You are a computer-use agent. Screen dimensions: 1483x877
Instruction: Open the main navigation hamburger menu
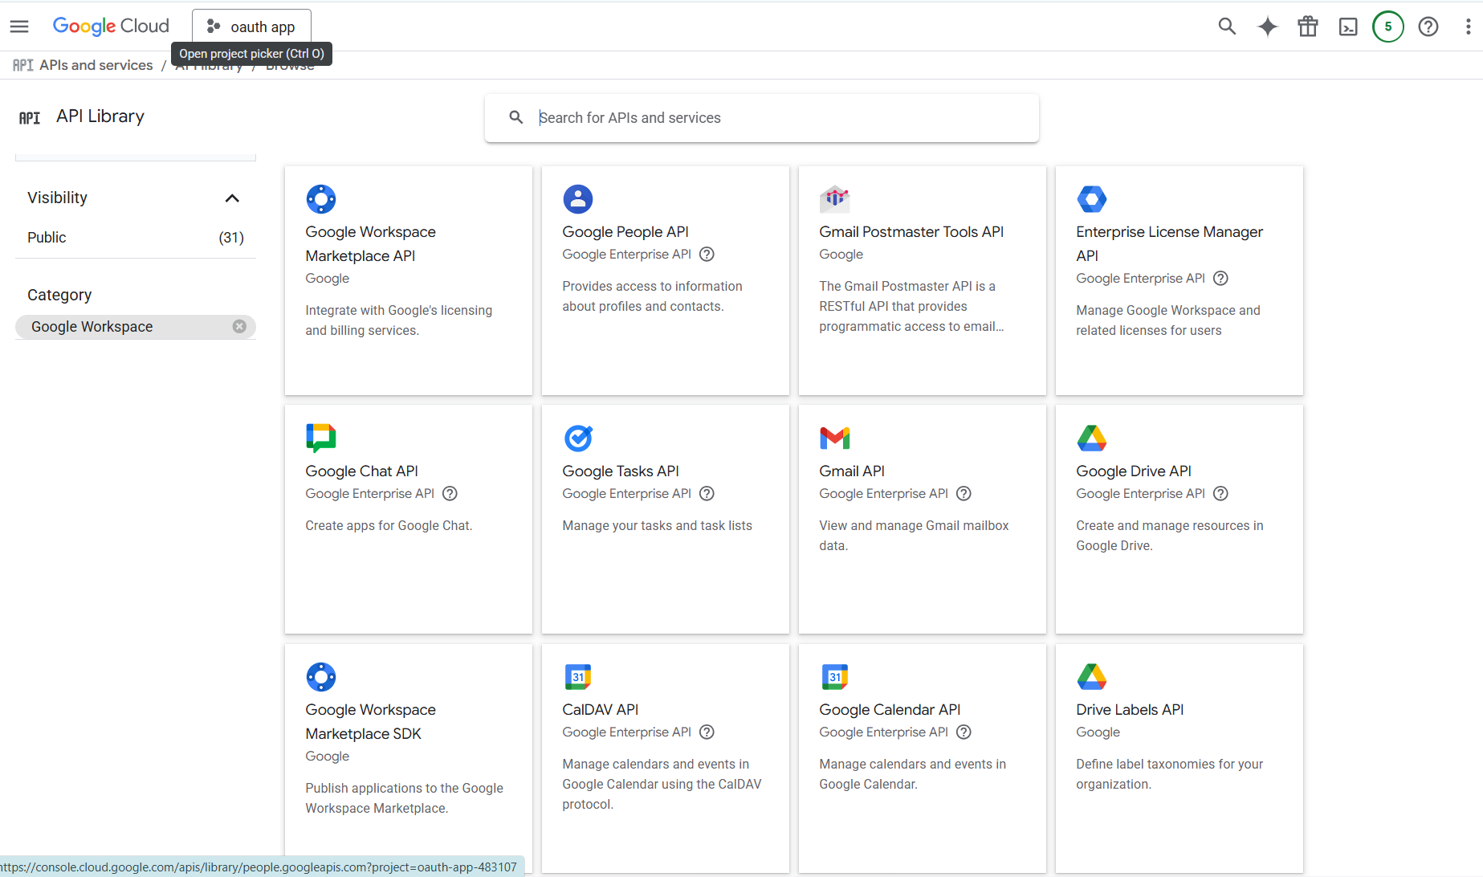click(x=19, y=27)
